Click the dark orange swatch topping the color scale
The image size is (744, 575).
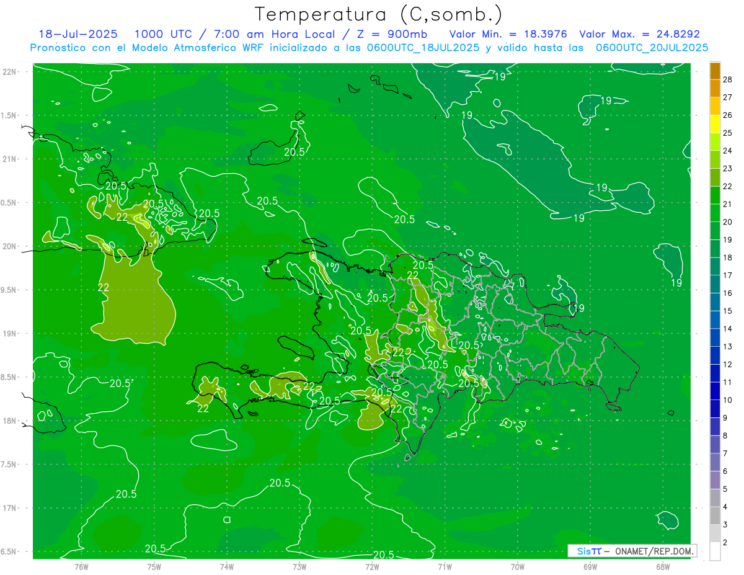pos(715,71)
